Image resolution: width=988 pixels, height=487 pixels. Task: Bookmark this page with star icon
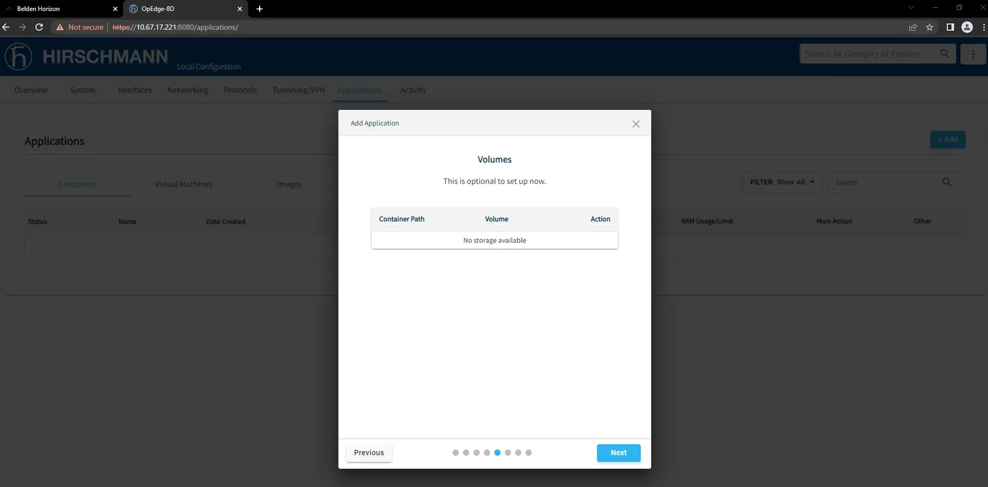(929, 27)
